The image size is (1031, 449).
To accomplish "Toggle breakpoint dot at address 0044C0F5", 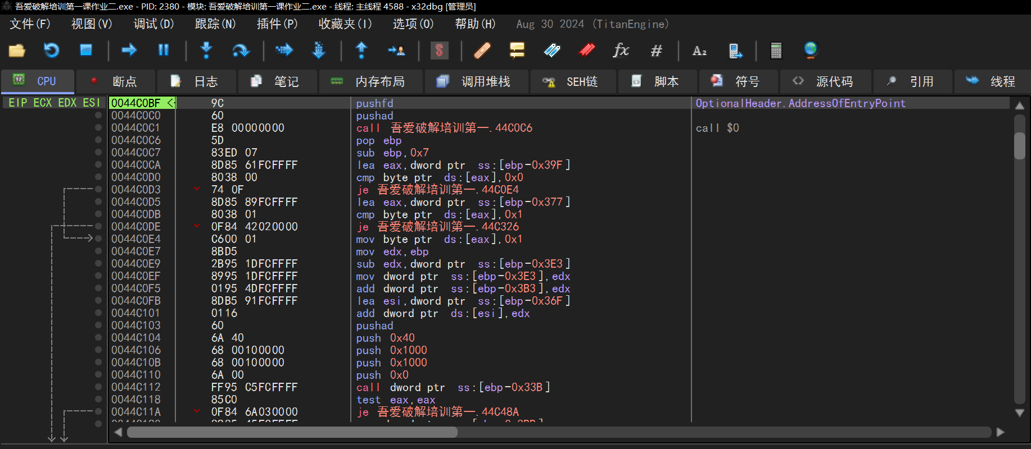I will [x=98, y=288].
